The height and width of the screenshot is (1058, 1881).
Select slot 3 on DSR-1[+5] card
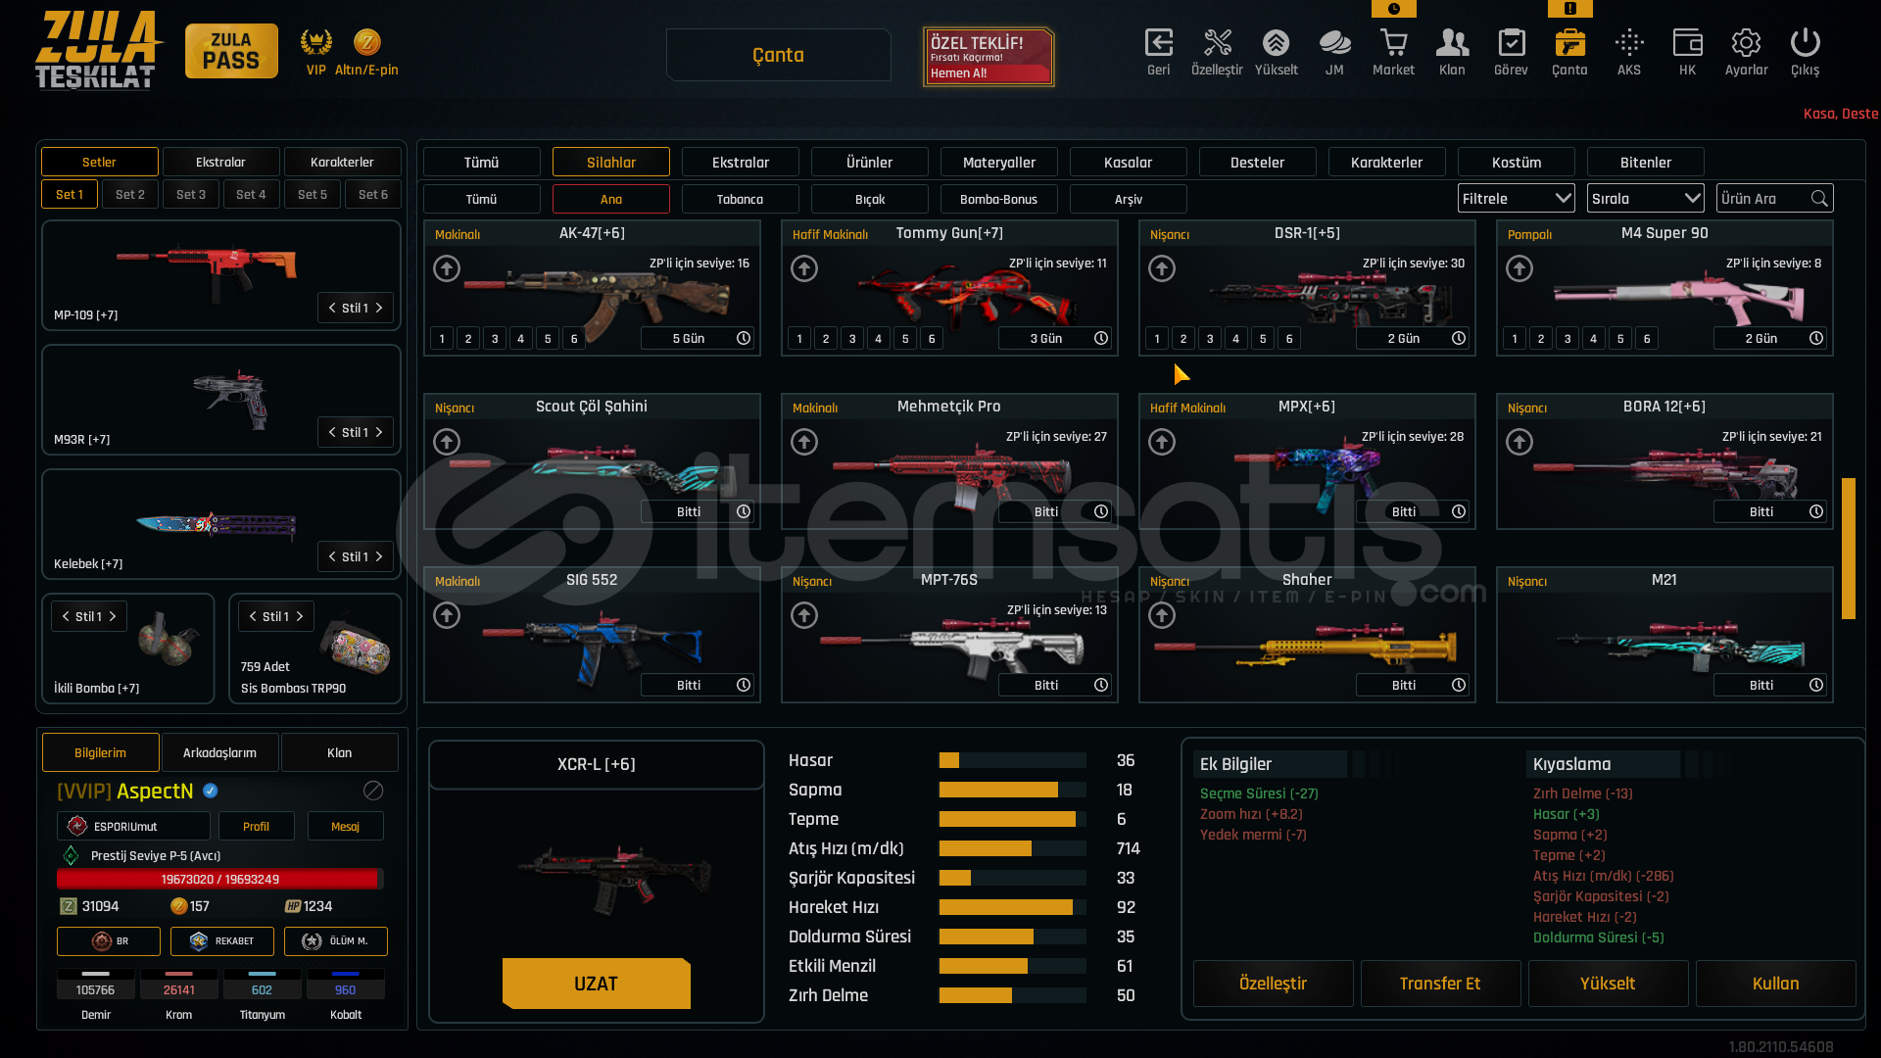[1210, 339]
